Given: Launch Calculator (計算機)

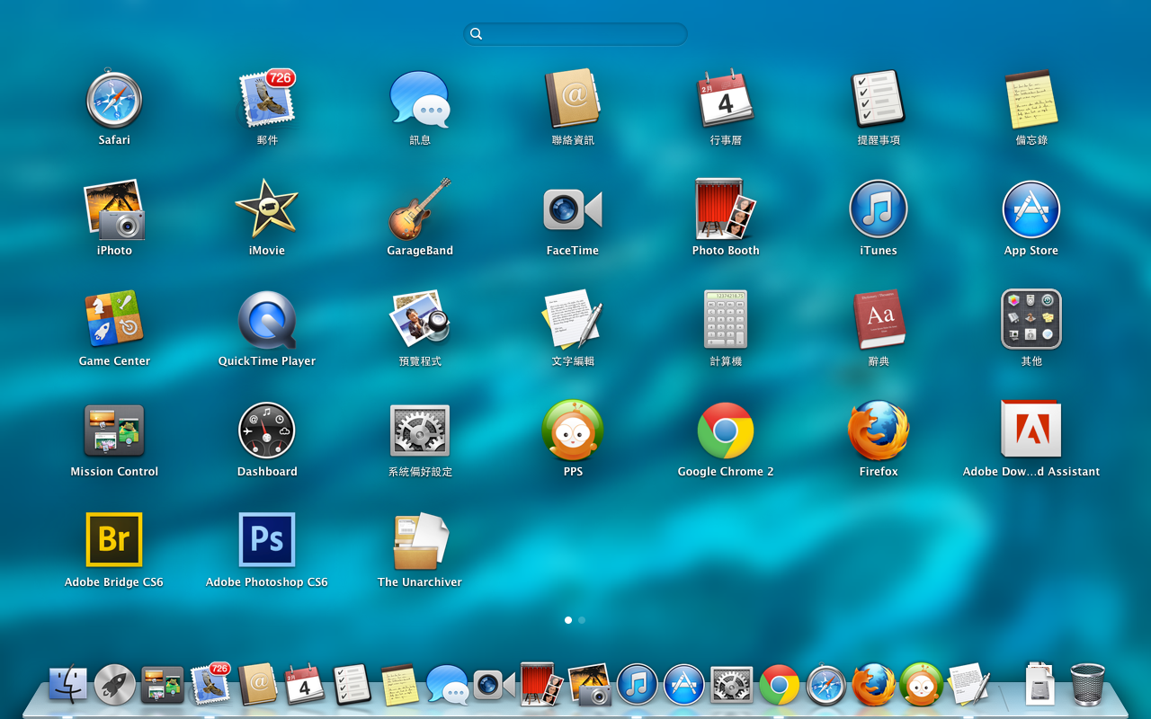Looking at the screenshot, I should click(726, 320).
